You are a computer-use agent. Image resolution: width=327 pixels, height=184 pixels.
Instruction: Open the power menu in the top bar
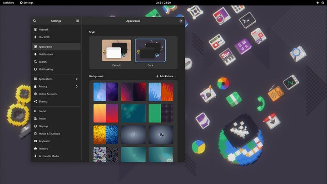pos(322,3)
